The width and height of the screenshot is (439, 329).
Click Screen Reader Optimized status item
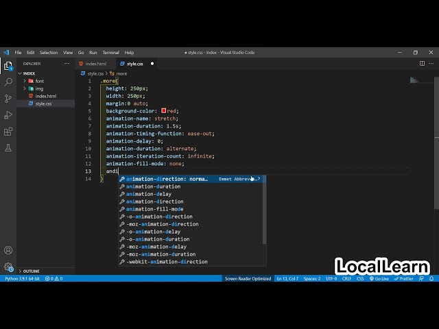point(248,279)
